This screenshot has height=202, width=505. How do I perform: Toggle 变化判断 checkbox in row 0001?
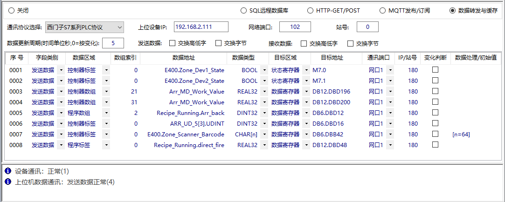(435, 70)
